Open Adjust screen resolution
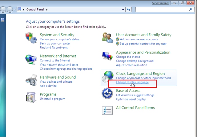This screenshot has width=197, height=137. pos(131,65)
